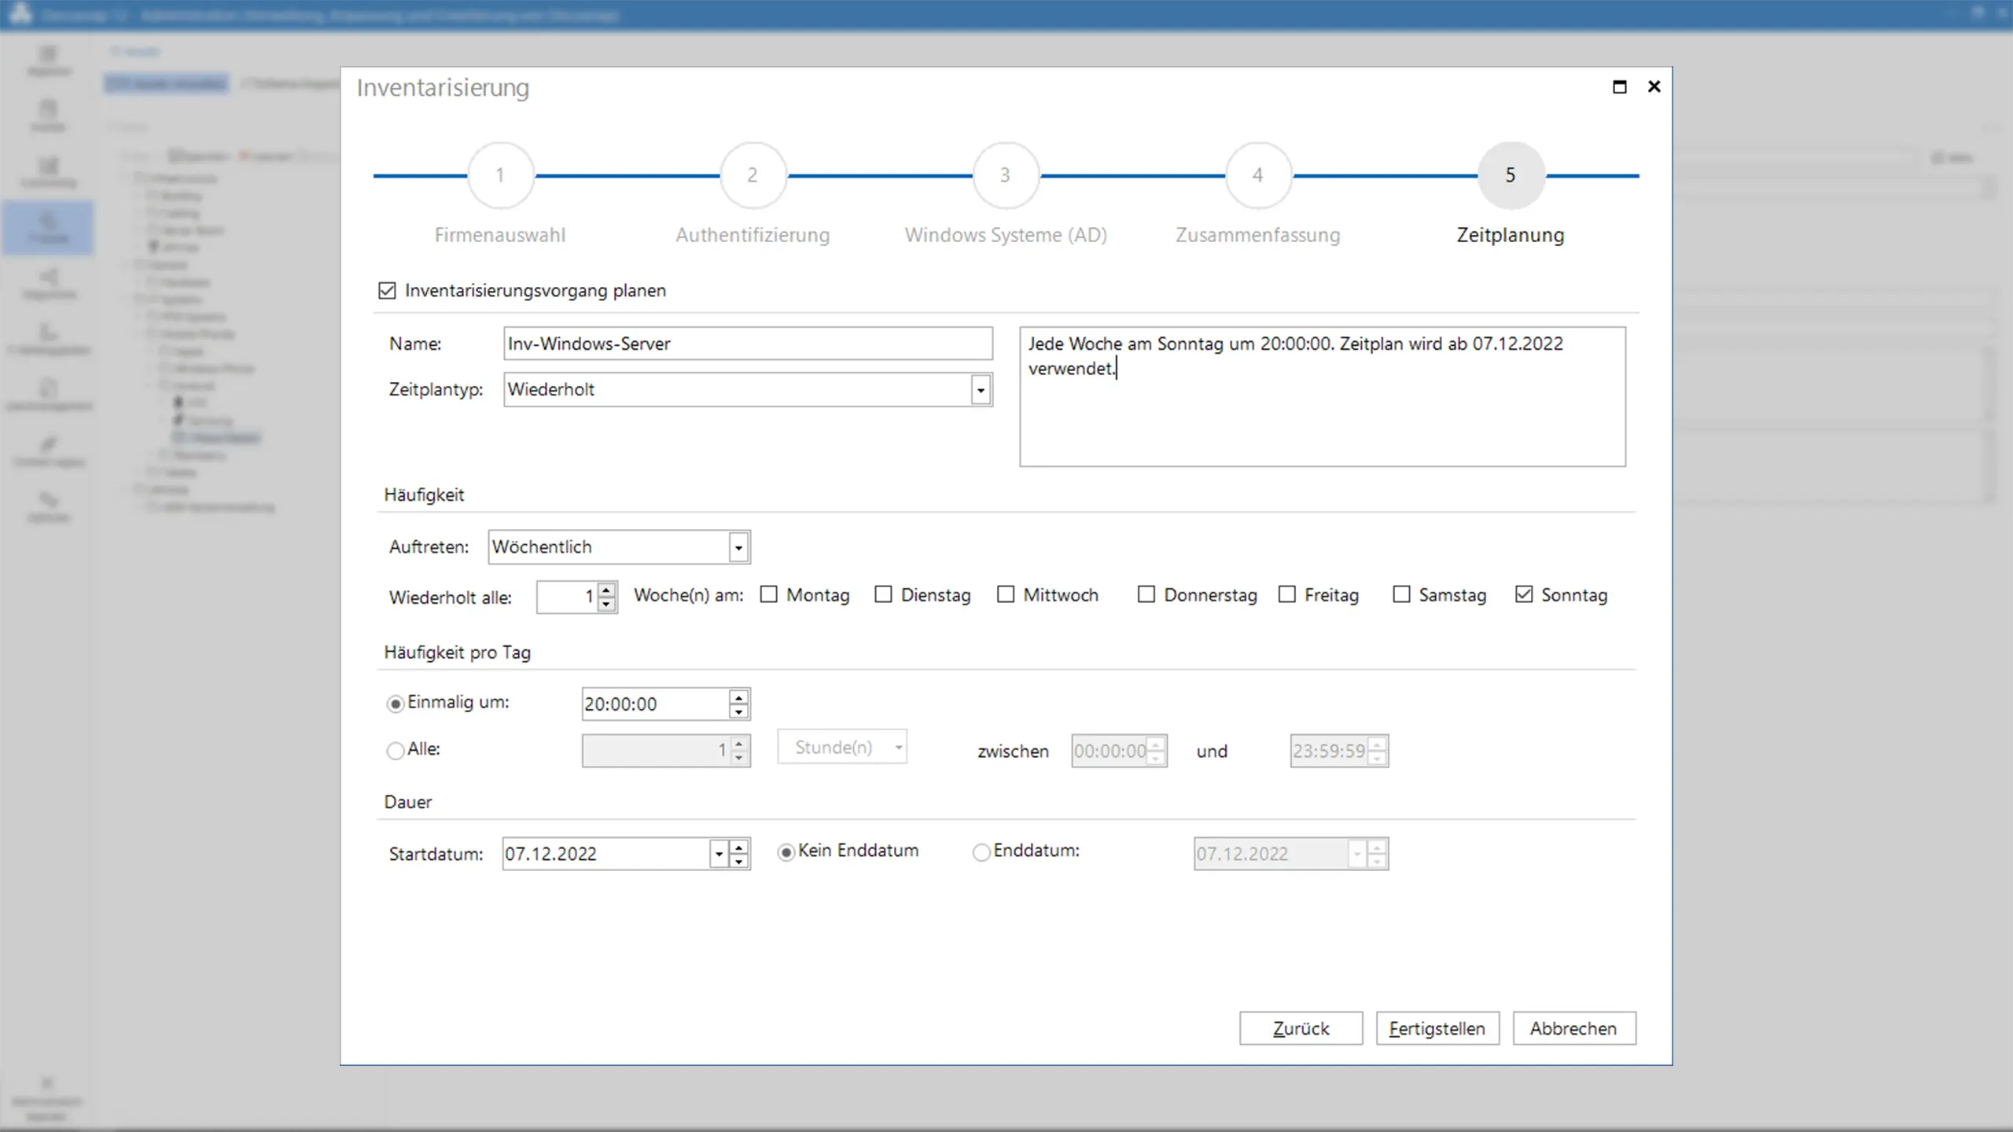Uncheck Inventarisierungsvorgang planen checkbox

387,291
